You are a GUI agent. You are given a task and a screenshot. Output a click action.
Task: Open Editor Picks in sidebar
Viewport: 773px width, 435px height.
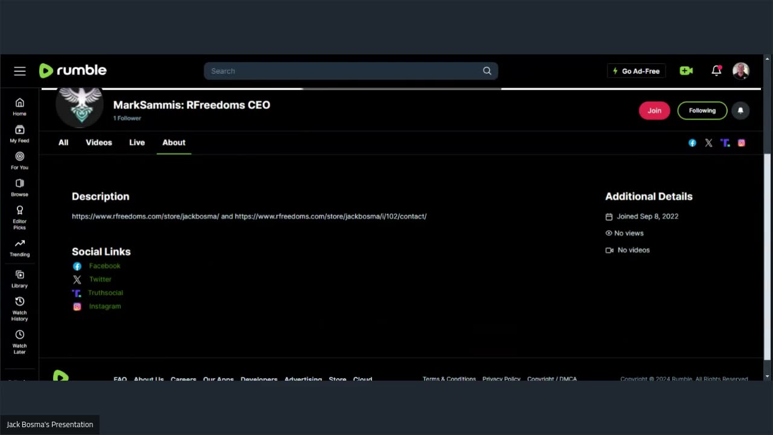click(x=19, y=217)
